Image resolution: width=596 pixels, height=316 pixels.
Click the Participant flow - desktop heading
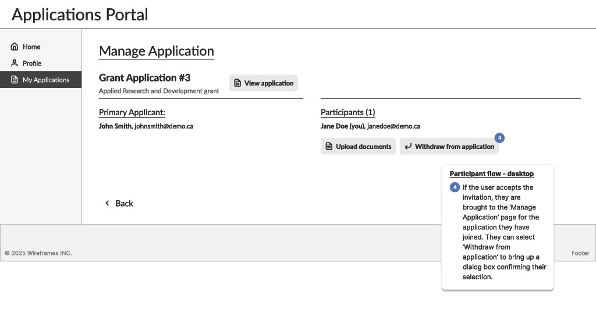[491, 174]
